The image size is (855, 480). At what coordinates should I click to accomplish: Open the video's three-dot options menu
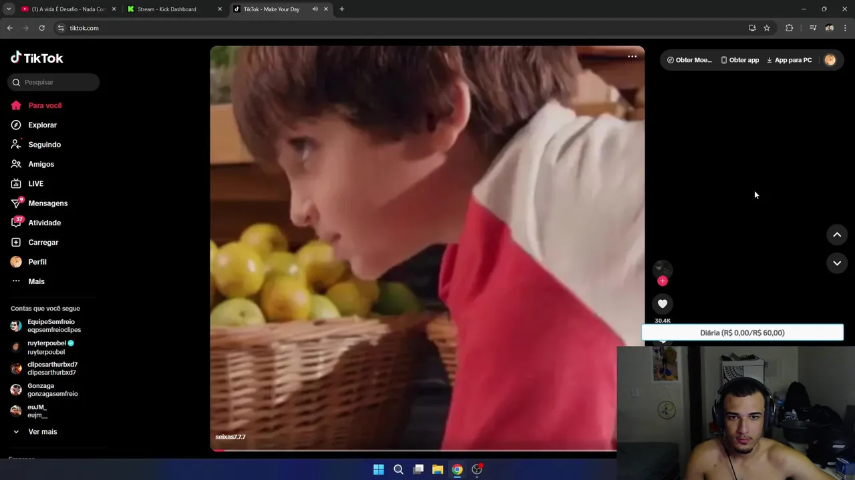tap(632, 57)
